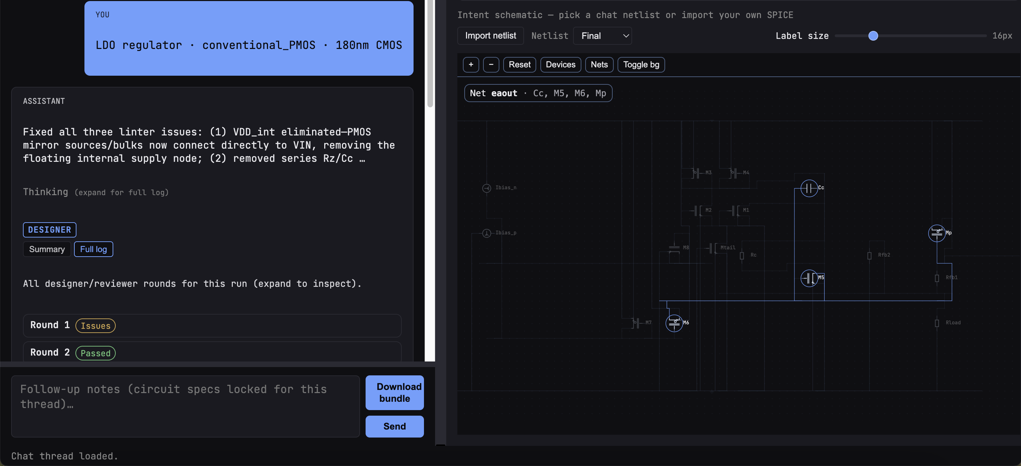Screen dimensions: 1021x466
Task: Click the Mtail transistor symbol
Action: 712,248
